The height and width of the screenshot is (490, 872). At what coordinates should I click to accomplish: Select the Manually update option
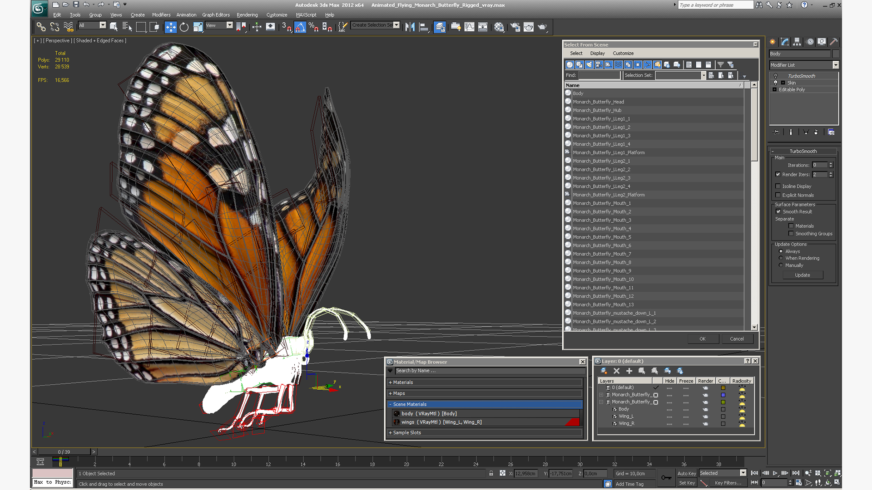pos(781,265)
